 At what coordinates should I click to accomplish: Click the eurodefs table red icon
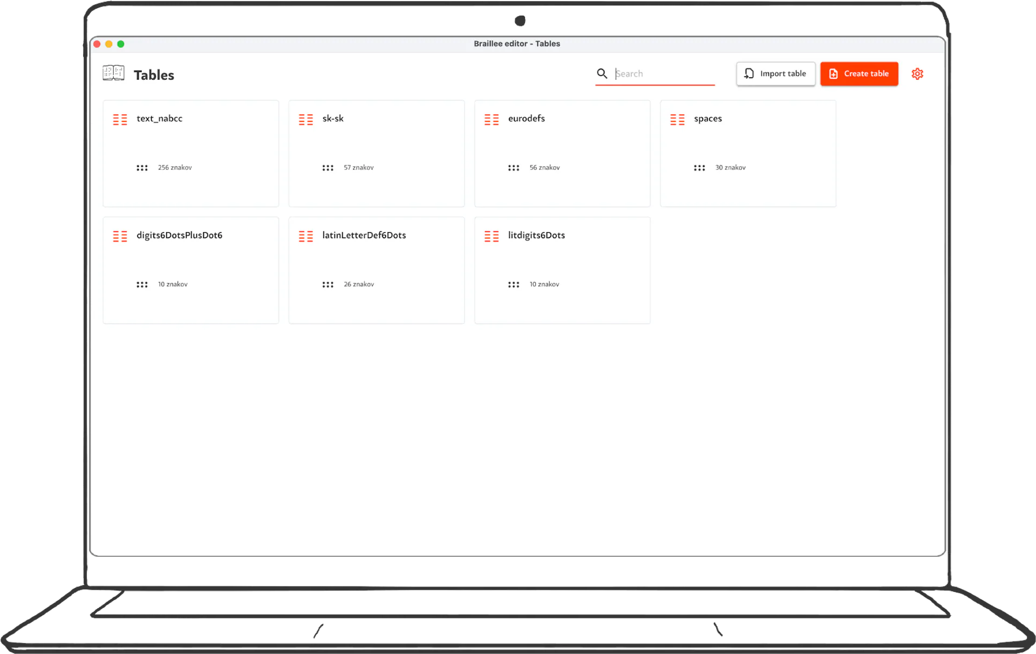tap(491, 119)
